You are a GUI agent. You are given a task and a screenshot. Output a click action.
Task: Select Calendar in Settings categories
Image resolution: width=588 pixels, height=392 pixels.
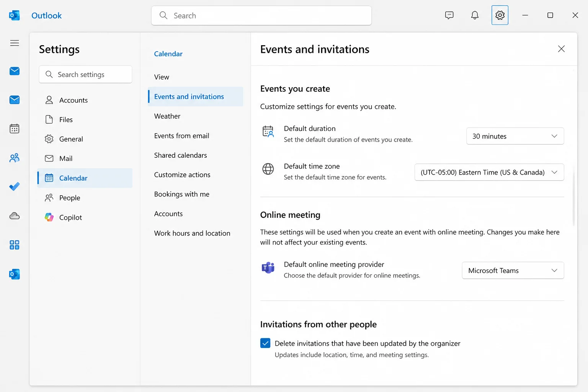pyautogui.click(x=85, y=178)
